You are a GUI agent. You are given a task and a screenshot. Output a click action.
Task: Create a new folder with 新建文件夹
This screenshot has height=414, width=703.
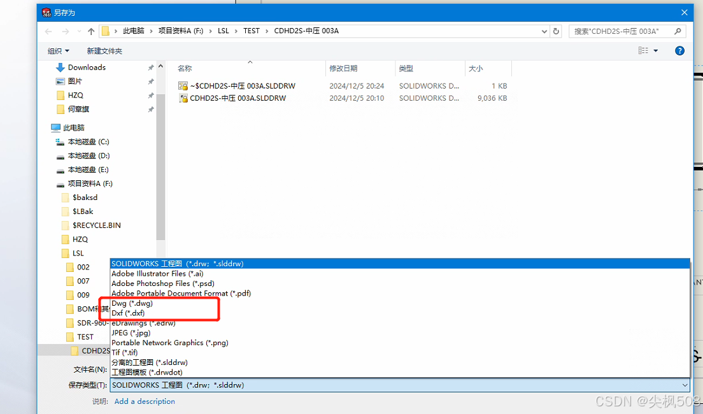(104, 51)
